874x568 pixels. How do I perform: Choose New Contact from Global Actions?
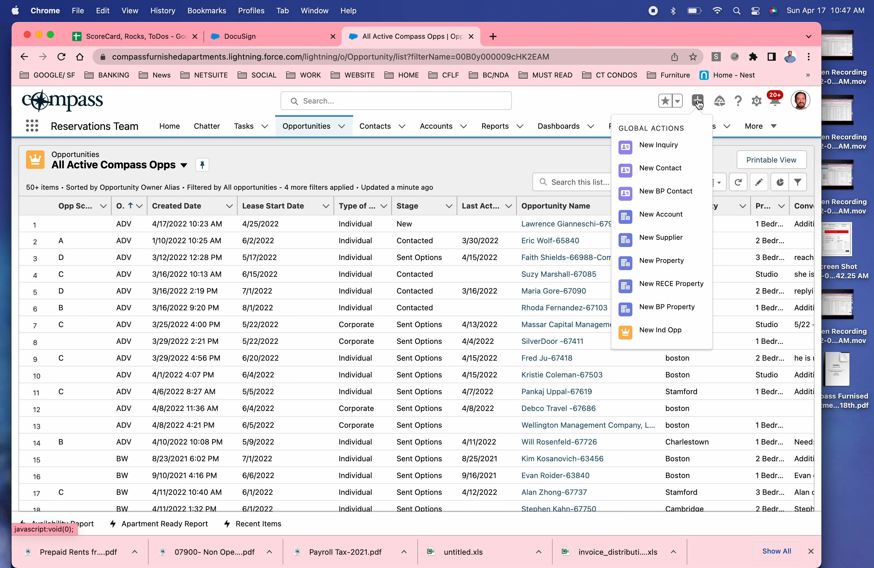(x=660, y=168)
